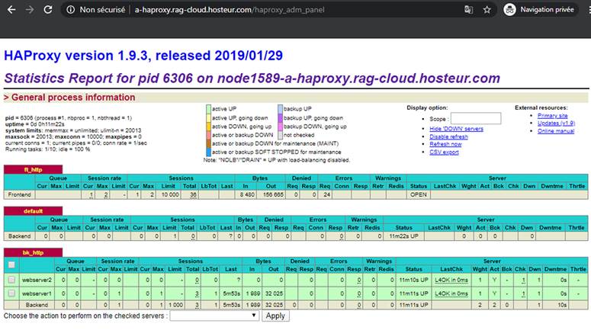Click the CSV export link

(x=445, y=152)
